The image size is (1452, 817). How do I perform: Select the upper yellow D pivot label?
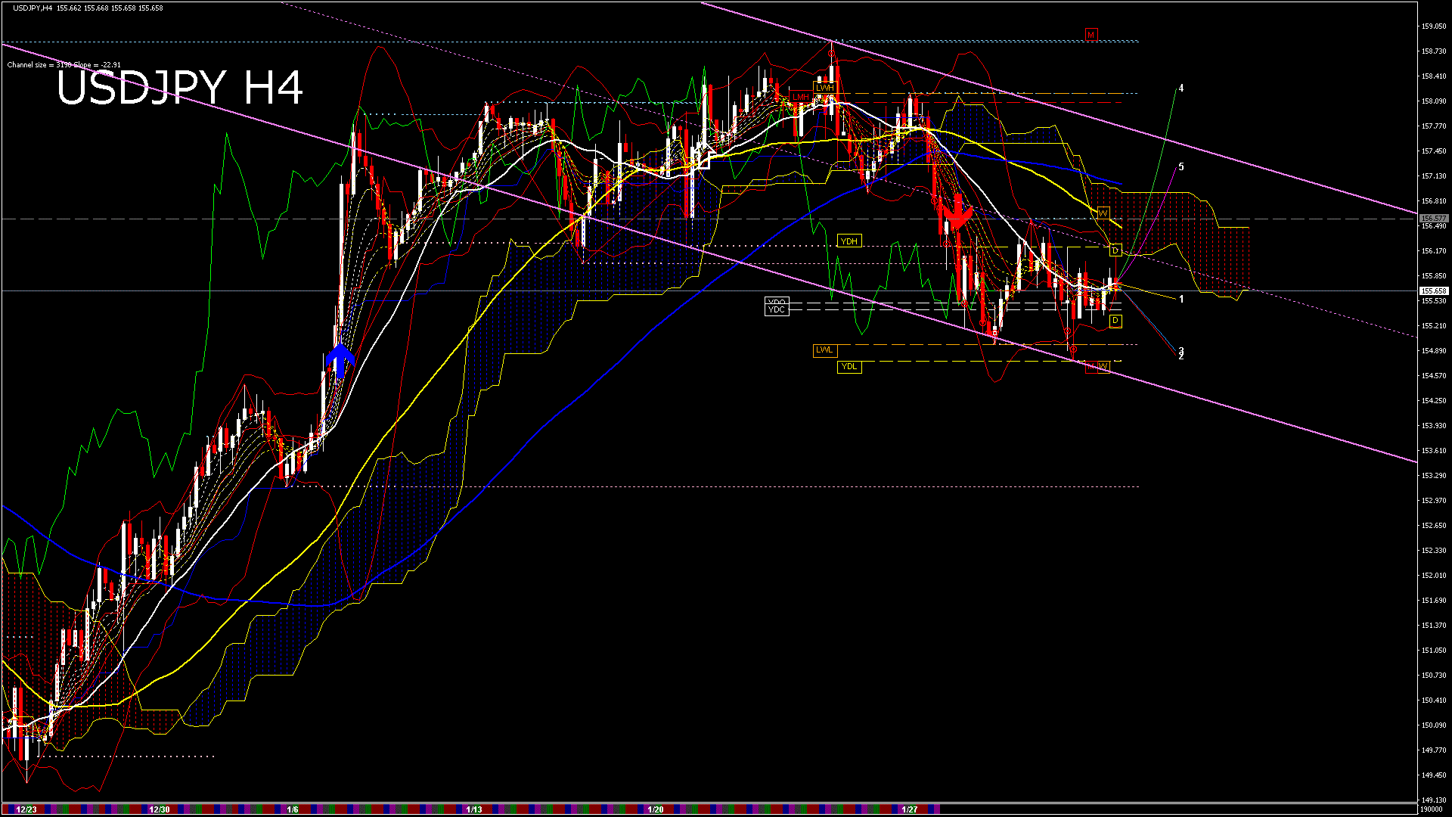1115,250
